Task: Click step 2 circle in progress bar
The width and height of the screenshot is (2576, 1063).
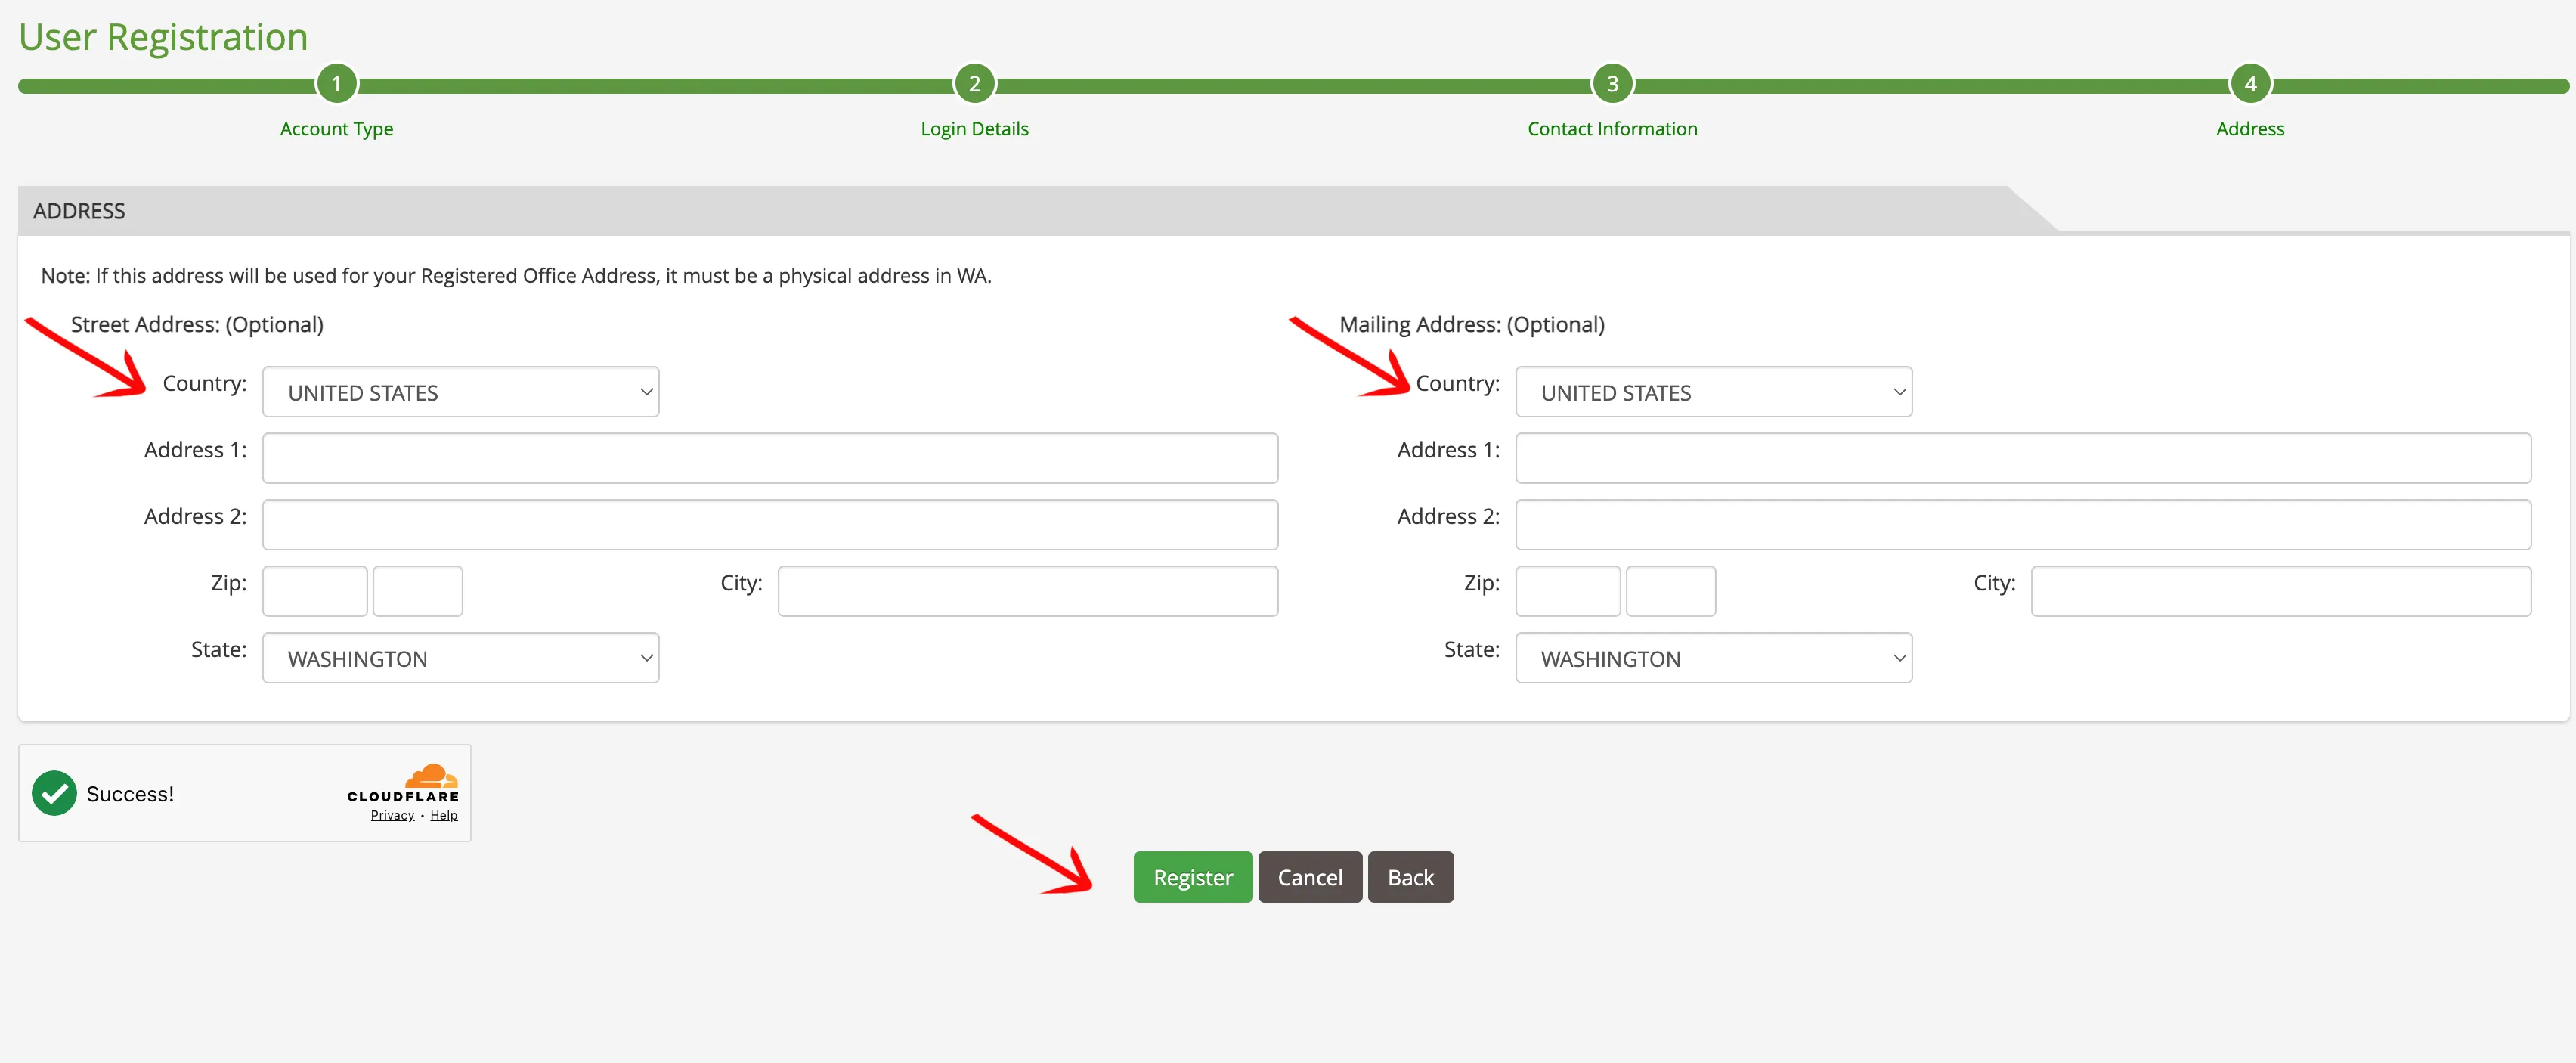Action: tap(974, 84)
